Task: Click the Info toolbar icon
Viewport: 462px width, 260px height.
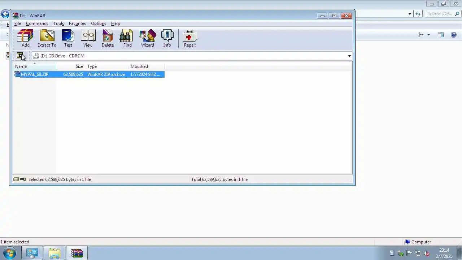Action: (x=167, y=38)
